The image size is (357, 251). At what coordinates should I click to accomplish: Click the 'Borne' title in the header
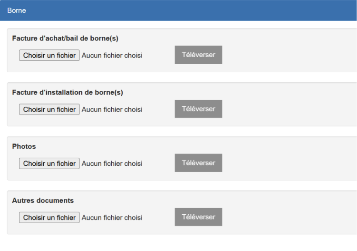tap(17, 10)
